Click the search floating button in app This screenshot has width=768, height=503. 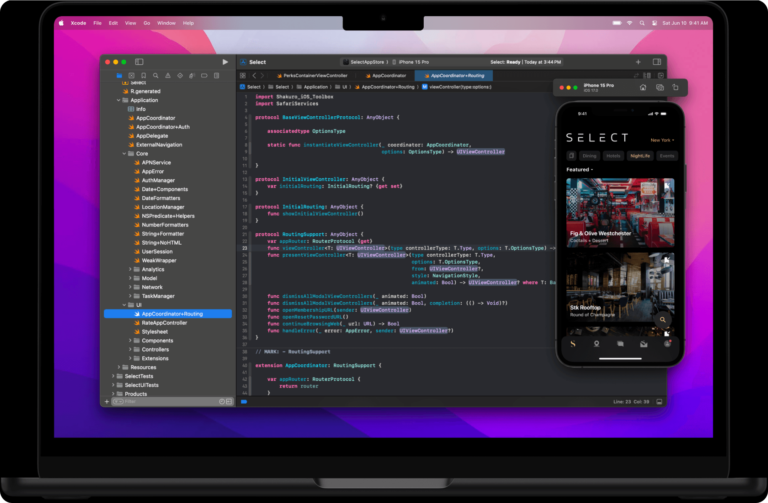click(663, 319)
